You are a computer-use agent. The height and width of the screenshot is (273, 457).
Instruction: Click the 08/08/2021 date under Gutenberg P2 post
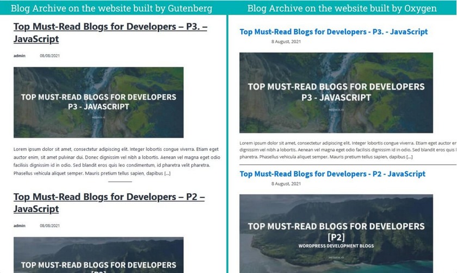click(50, 226)
